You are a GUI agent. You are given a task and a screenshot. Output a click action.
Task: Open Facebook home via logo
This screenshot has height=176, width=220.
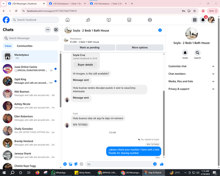coord(6,20)
